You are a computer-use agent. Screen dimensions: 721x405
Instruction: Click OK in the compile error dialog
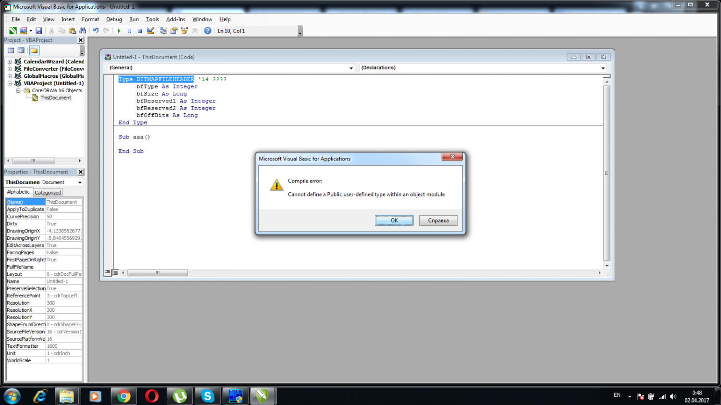394,221
